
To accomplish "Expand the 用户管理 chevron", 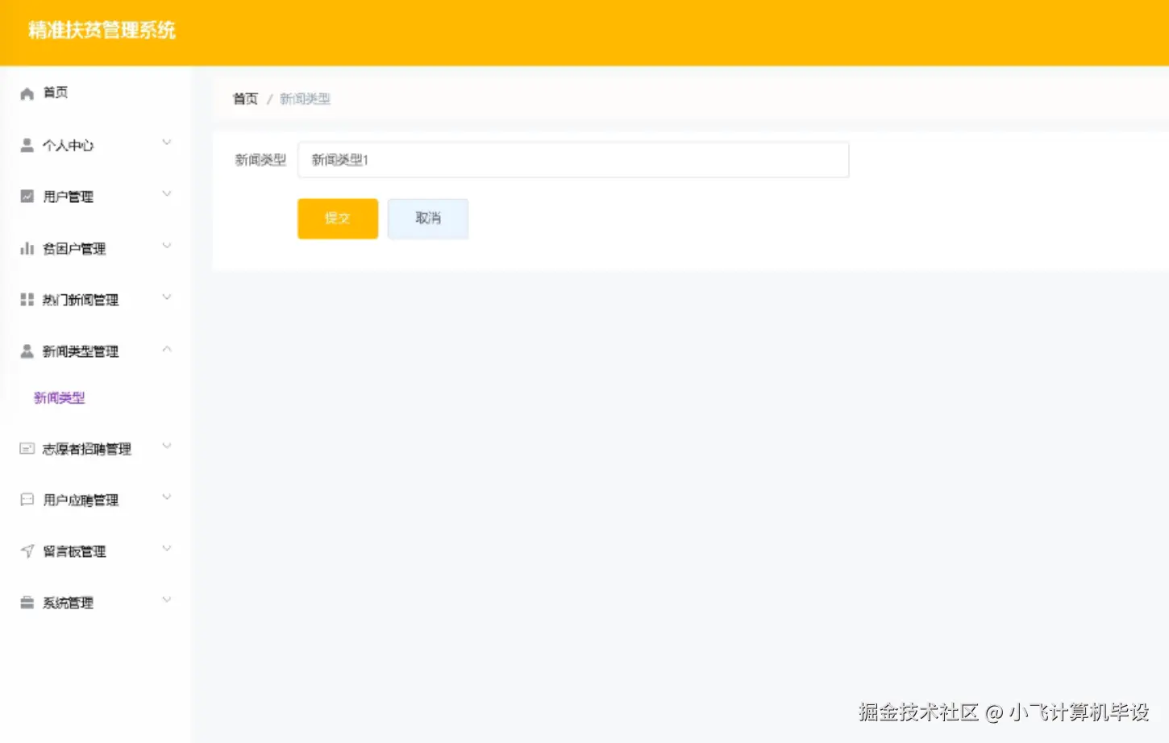I will [167, 194].
